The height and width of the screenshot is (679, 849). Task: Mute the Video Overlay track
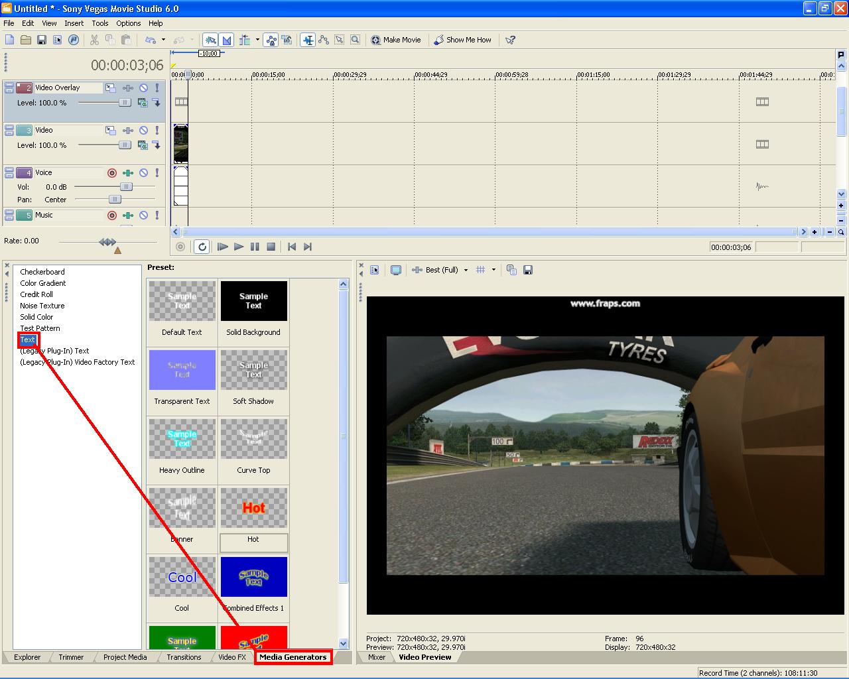pos(143,88)
